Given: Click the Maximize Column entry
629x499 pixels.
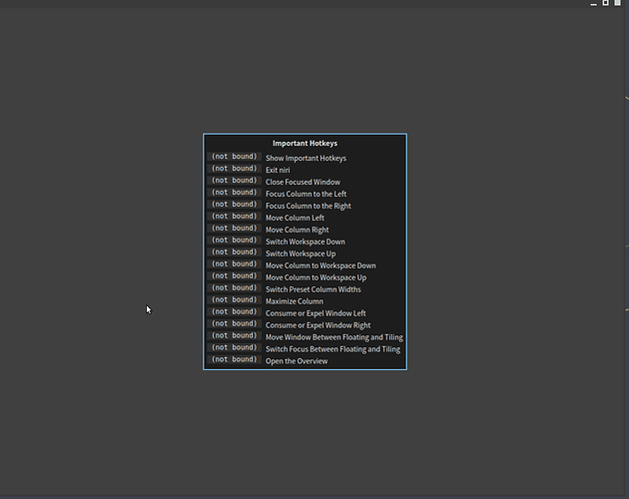Looking at the screenshot, I should pyautogui.click(x=295, y=301).
